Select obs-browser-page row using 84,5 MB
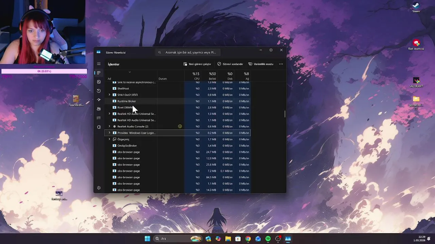This screenshot has height=244, width=435. [177, 177]
